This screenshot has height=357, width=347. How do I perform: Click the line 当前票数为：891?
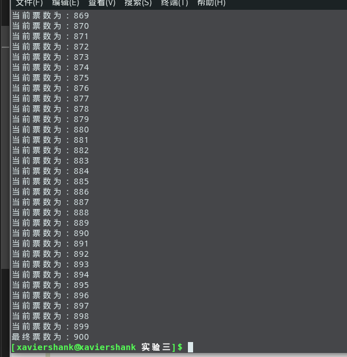[50, 244]
